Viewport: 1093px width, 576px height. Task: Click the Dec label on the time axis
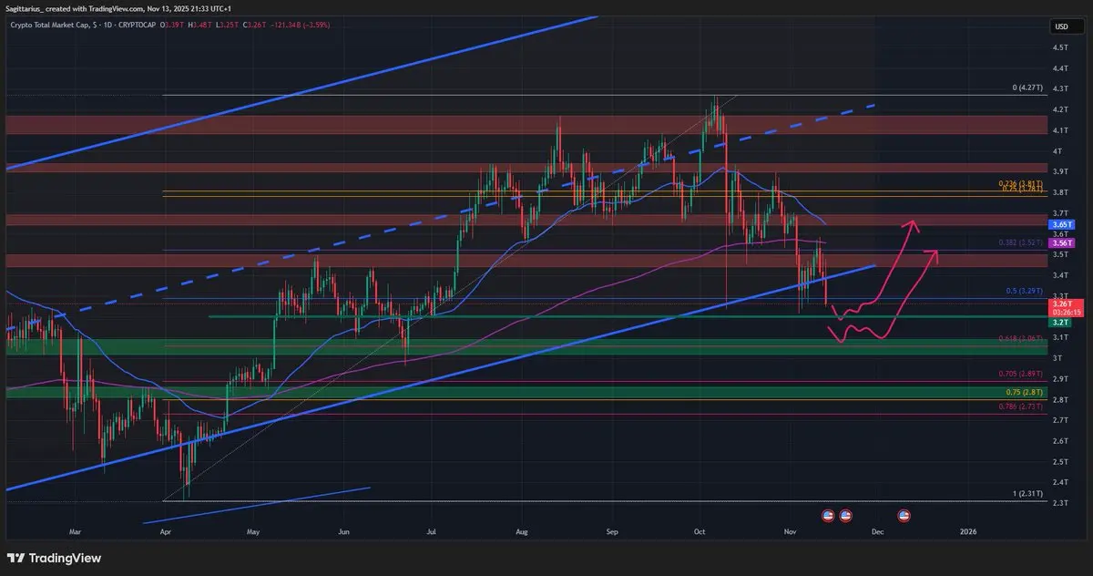coord(877,530)
